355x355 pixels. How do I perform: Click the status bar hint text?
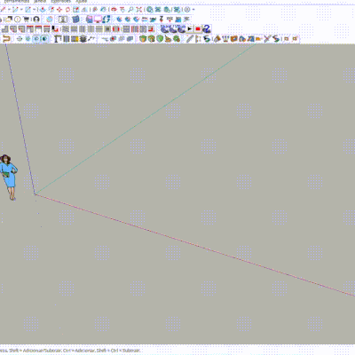coord(70,351)
